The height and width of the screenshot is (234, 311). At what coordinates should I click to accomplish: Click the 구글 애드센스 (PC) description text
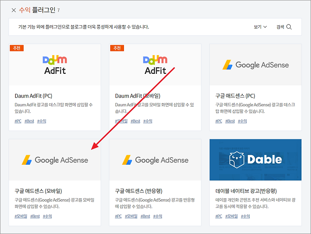pyautogui.click(x=255, y=108)
